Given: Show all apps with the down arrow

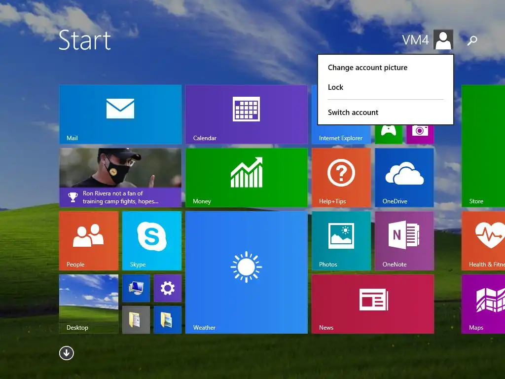Looking at the screenshot, I should coord(67,353).
